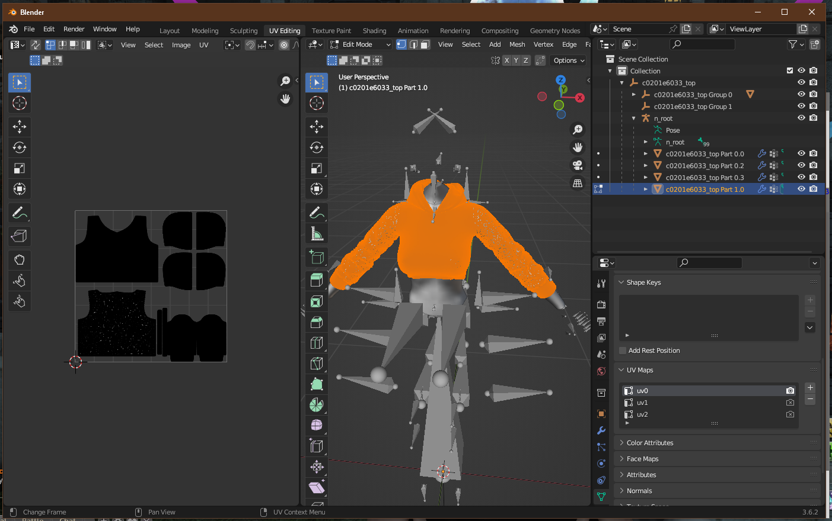This screenshot has width=832, height=521.
Task: Open the outliner filter dropdown
Action: pyautogui.click(x=796, y=44)
